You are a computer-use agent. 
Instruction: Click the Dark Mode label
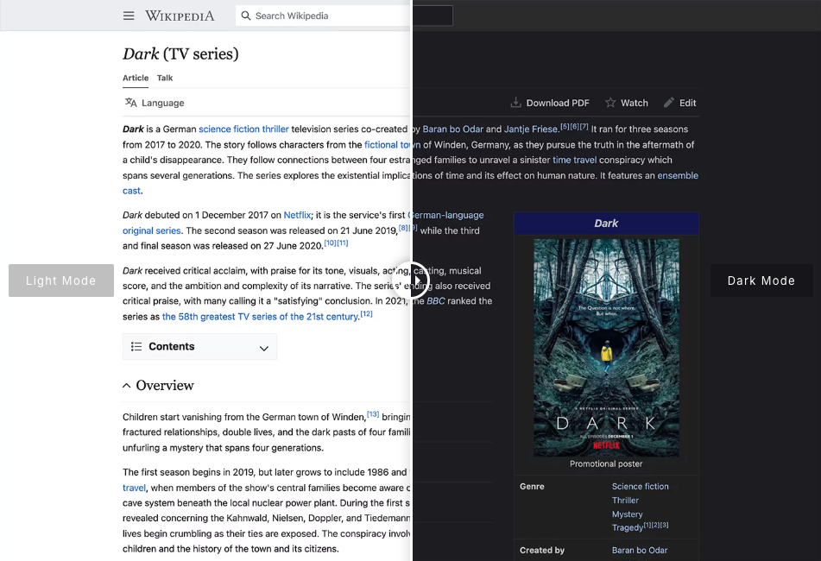pos(761,280)
